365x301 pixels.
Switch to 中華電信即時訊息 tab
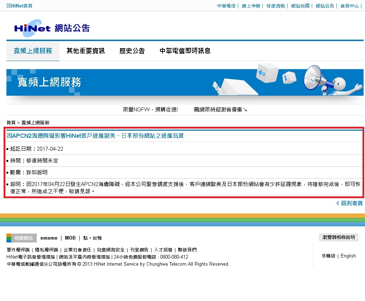(185, 51)
